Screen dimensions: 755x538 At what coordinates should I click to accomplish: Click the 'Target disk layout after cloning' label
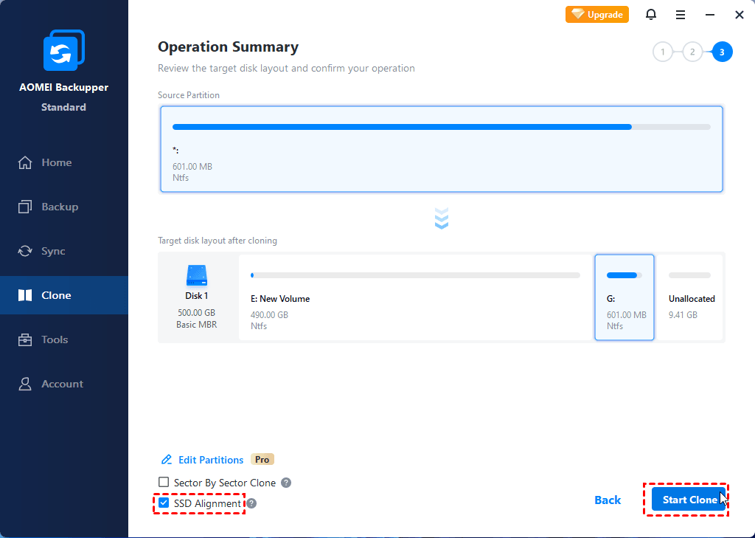[218, 241]
